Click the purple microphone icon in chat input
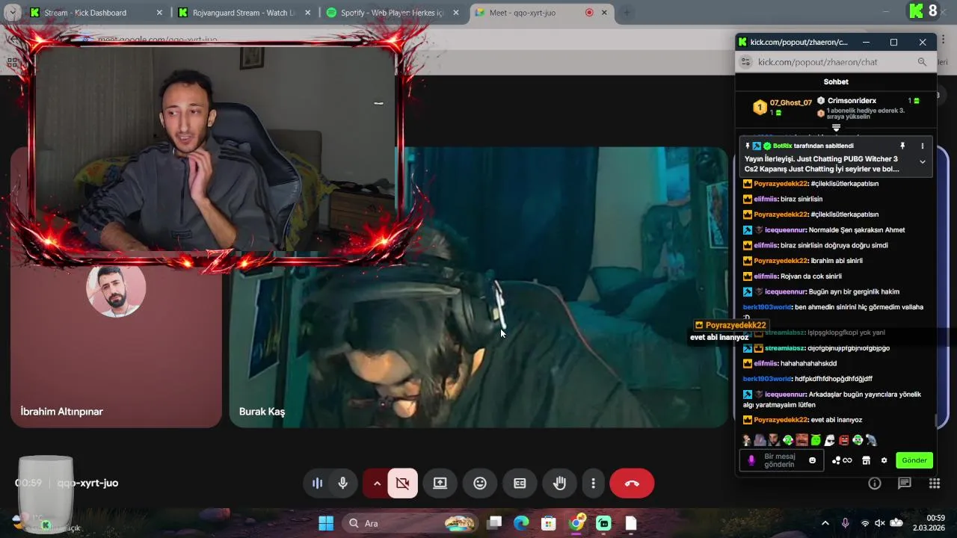This screenshot has height=538, width=957. click(x=751, y=460)
